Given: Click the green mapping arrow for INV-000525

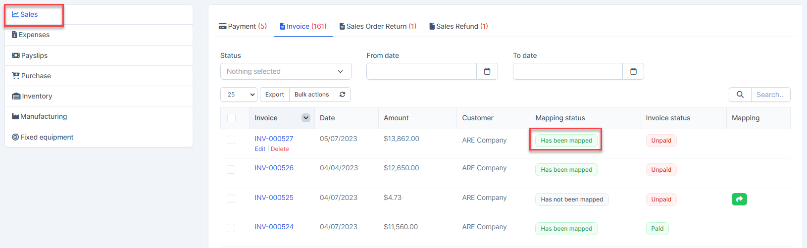Looking at the screenshot, I should pyautogui.click(x=739, y=199).
